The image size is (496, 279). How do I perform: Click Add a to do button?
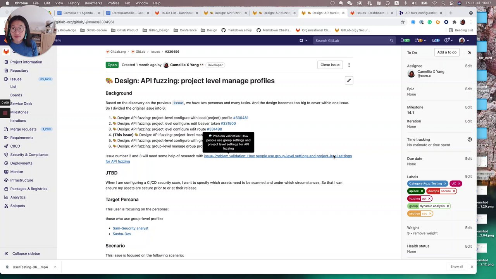click(447, 52)
